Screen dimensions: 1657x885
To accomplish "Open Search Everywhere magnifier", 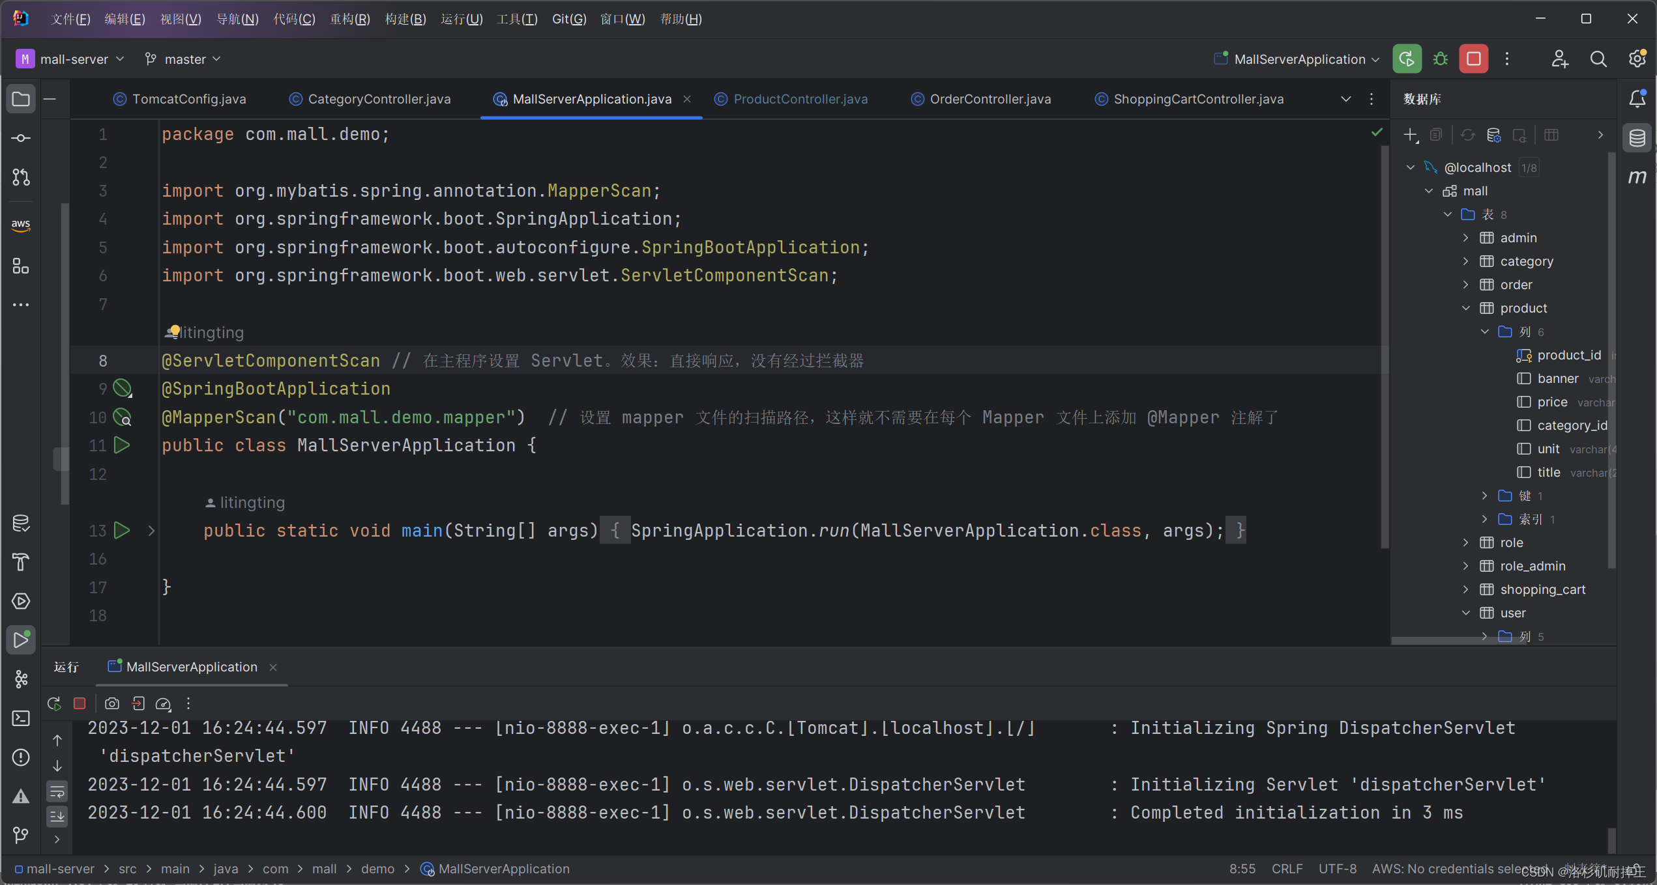I will (x=1598, y=59).
